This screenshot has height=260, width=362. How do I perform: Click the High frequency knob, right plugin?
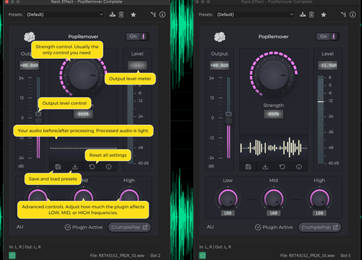coord(319,198)
